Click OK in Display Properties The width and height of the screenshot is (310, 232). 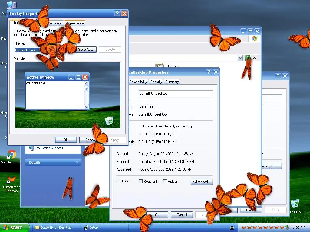66,140
